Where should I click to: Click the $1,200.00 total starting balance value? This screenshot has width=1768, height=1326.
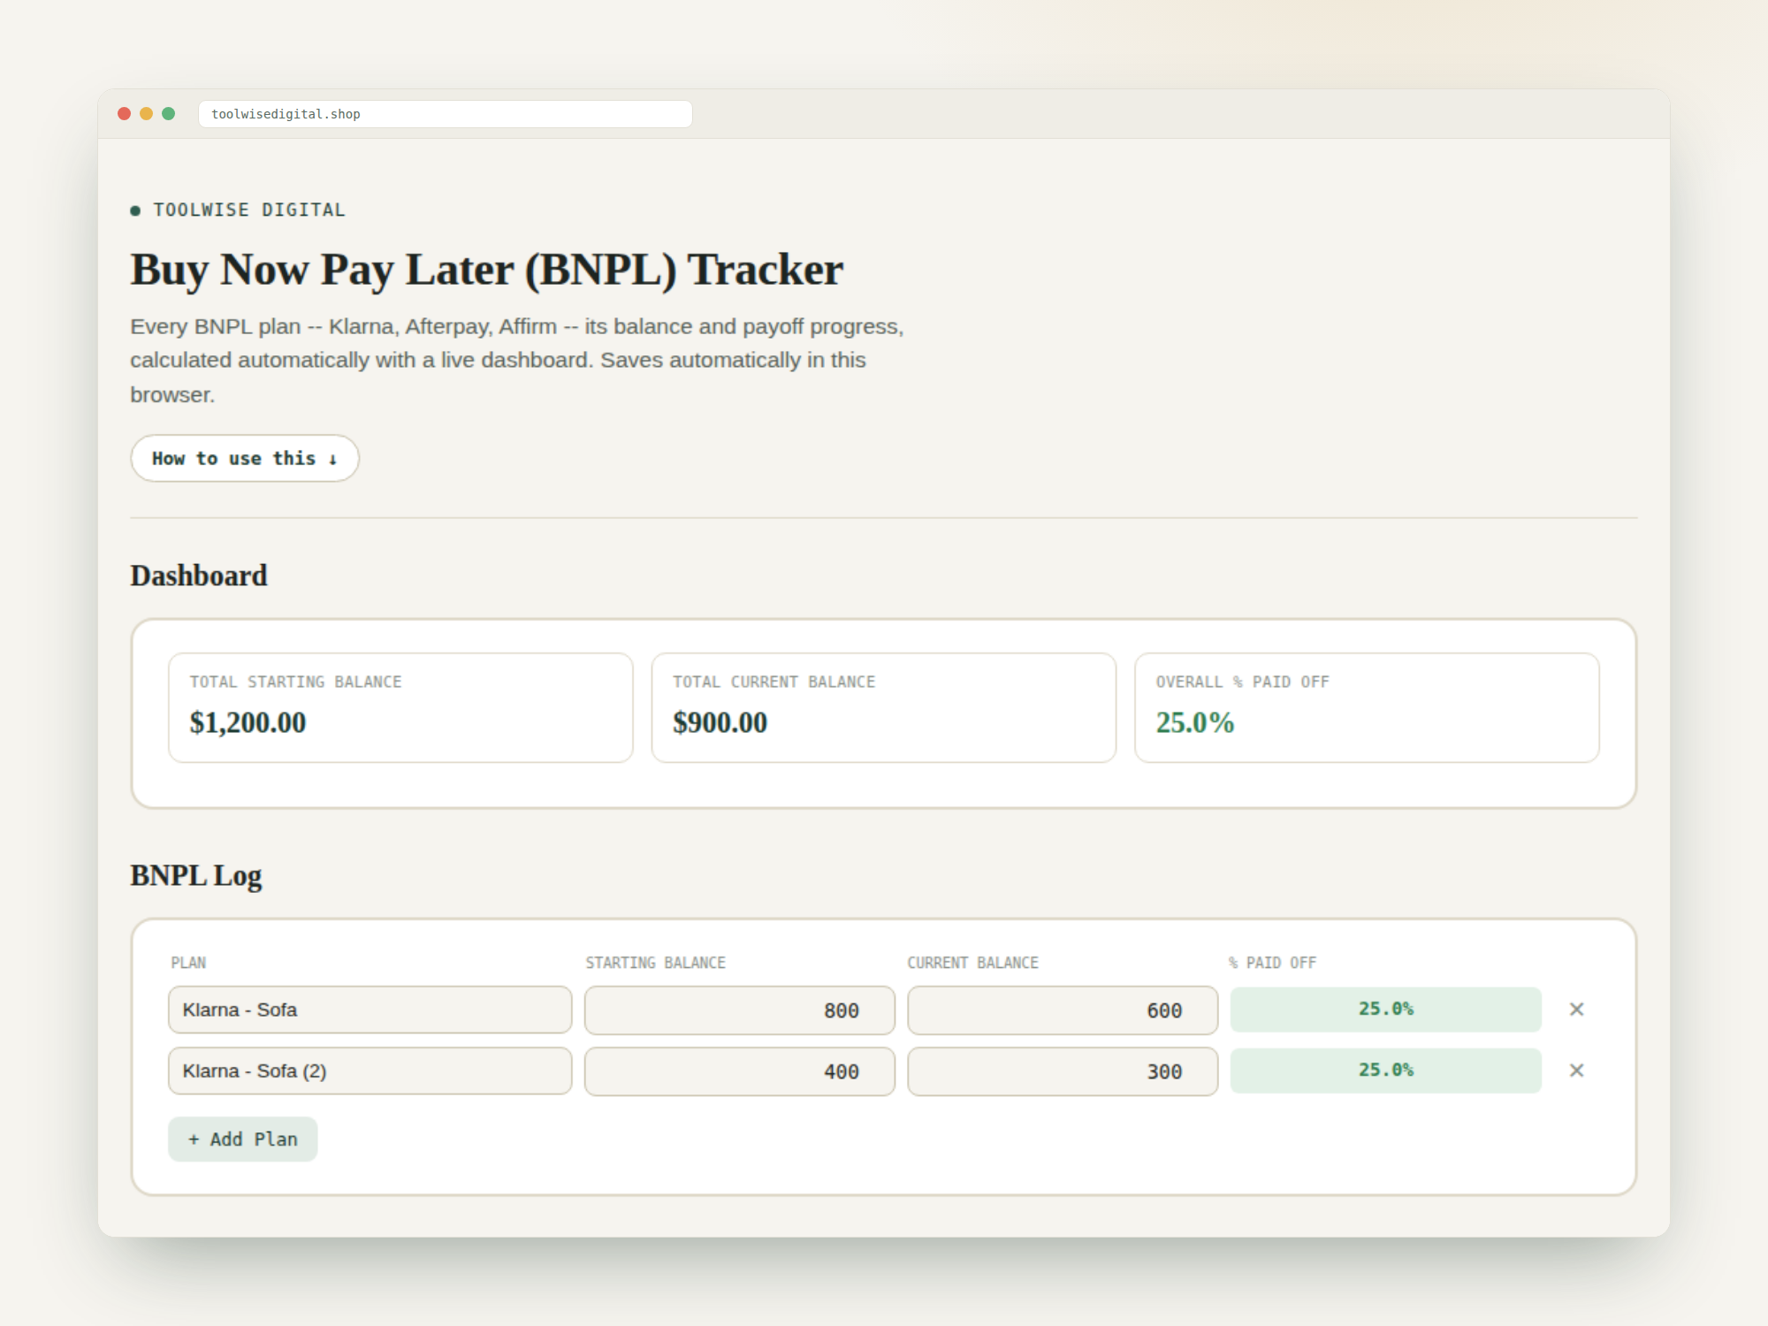248,723
